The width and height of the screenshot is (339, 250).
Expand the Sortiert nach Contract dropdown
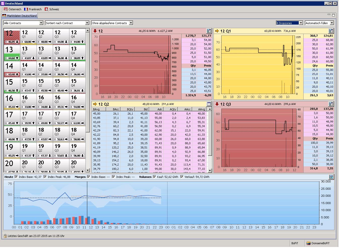click(87, 23)
